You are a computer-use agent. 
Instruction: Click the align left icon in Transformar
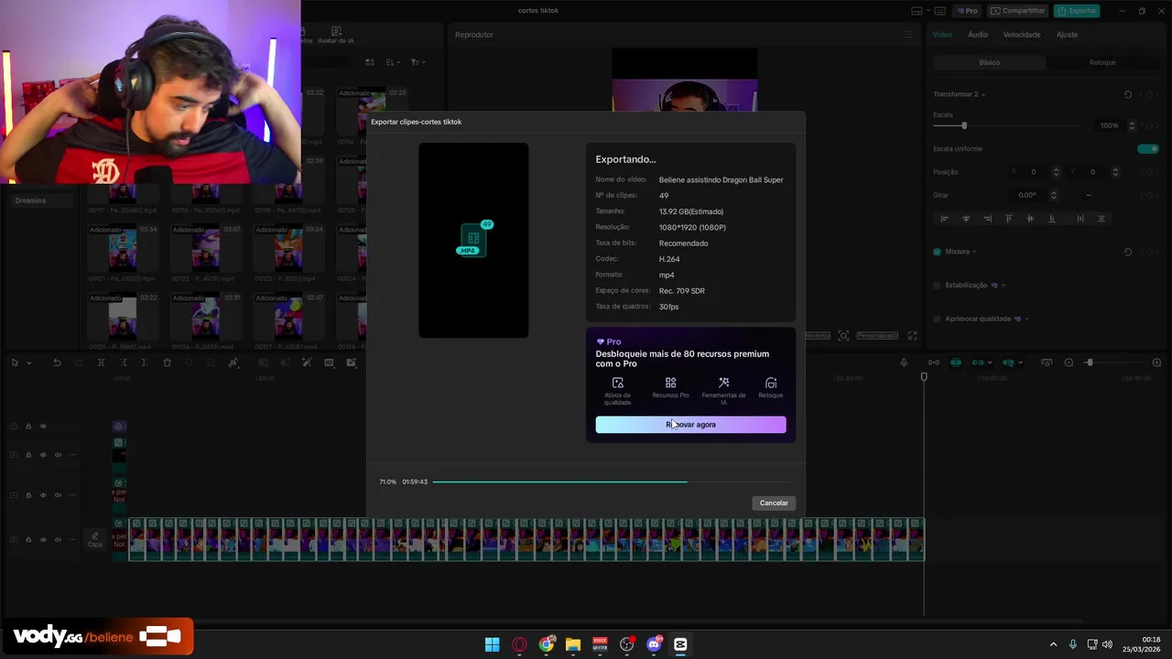(944, 219)
